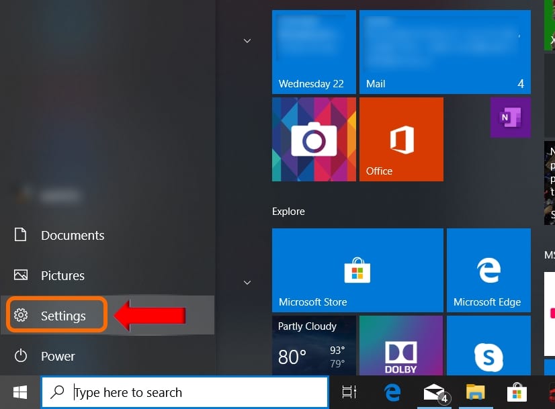The image size is (555, 409).
Task: Click the Windows Start button
Action: click(20, 392)
